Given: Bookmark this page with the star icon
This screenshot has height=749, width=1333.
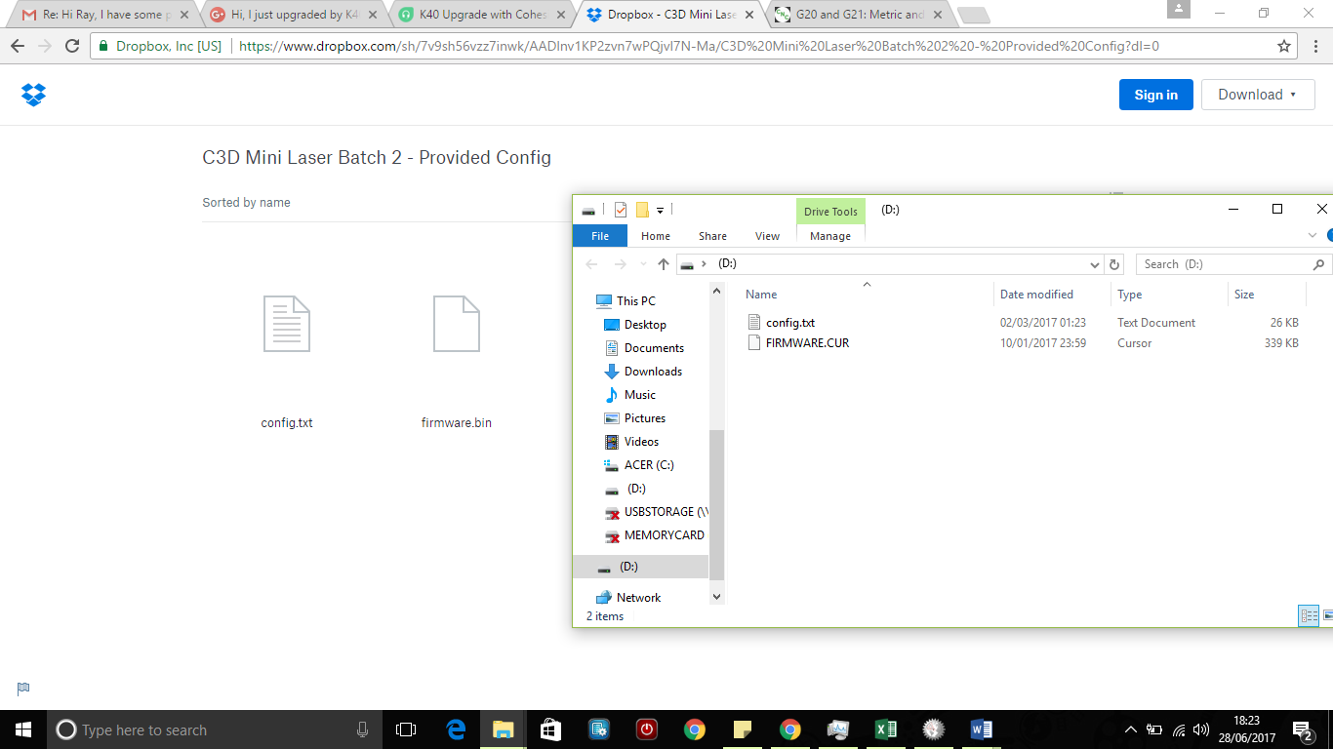Looking at the screenshot, I should click(1284, 46).
